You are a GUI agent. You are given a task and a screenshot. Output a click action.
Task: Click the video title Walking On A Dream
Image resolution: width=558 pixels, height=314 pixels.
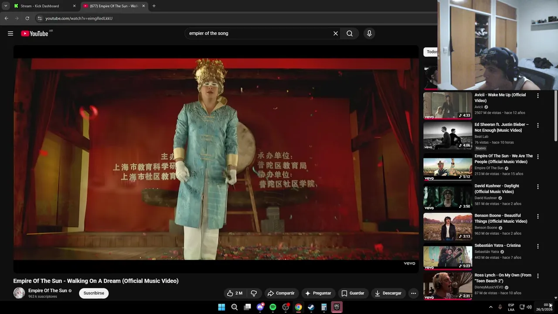(x=96, y=281)
